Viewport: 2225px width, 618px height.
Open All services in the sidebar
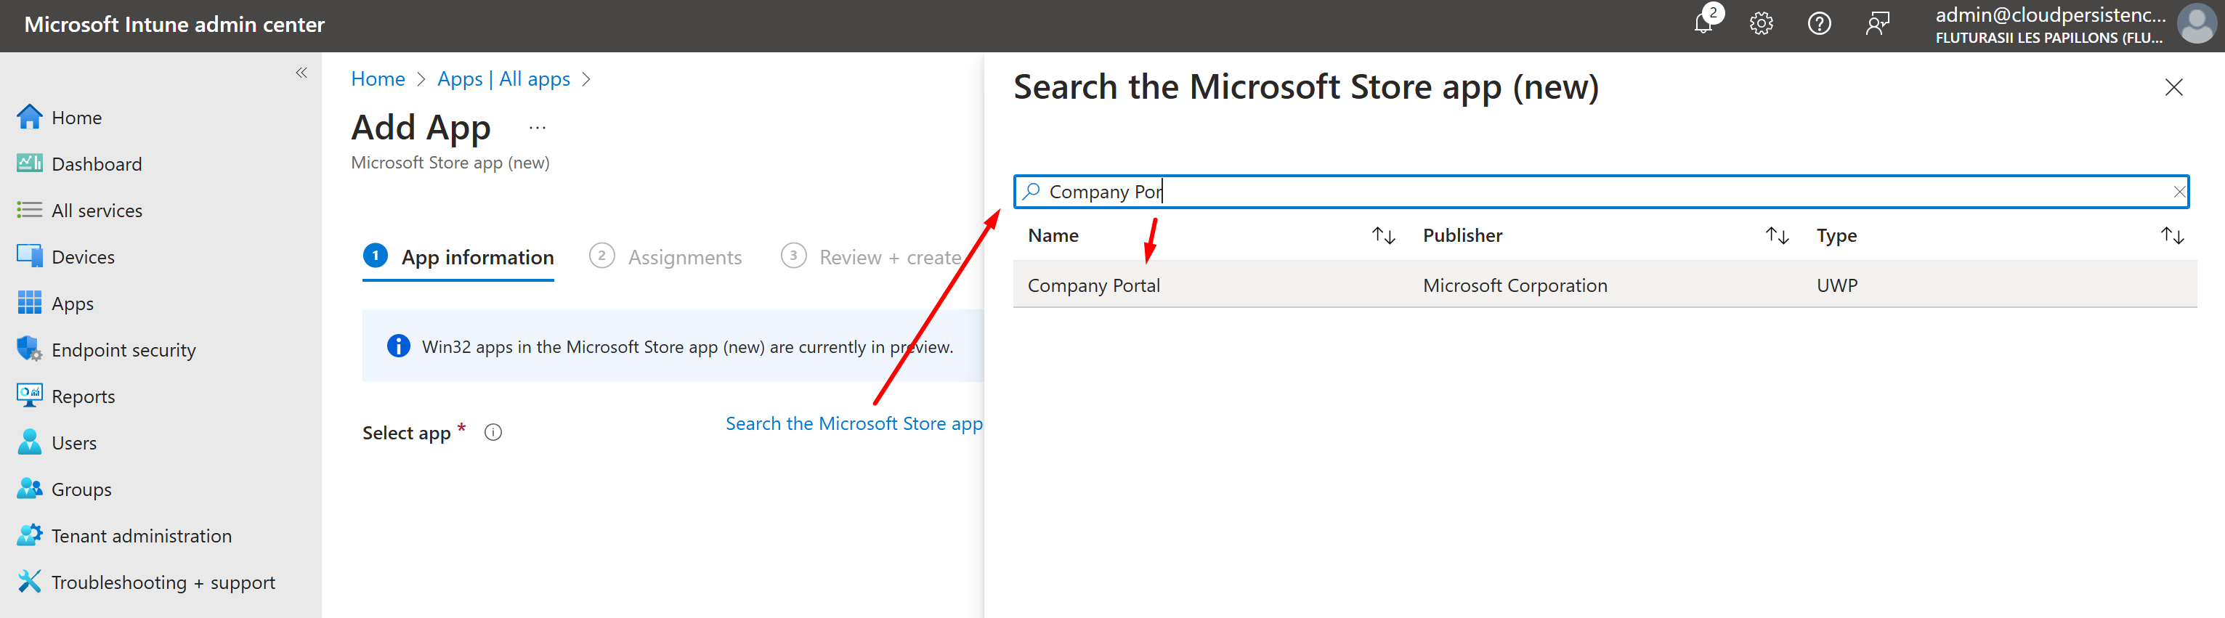coord(97,211)
